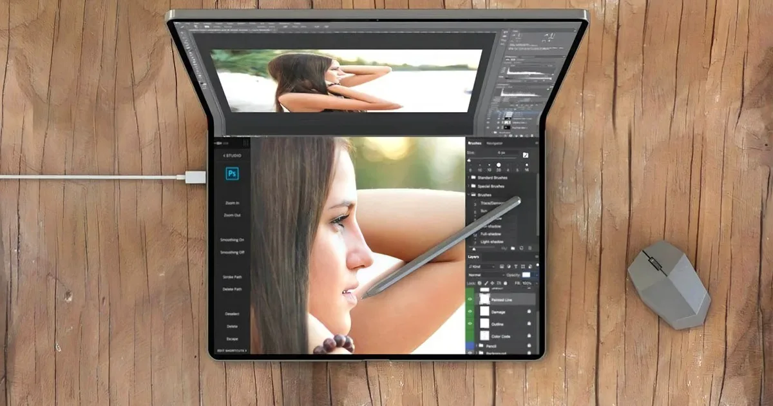
Task: Click the new folder icon at Brushes panel bottom
Action: (x=512, y=248)
